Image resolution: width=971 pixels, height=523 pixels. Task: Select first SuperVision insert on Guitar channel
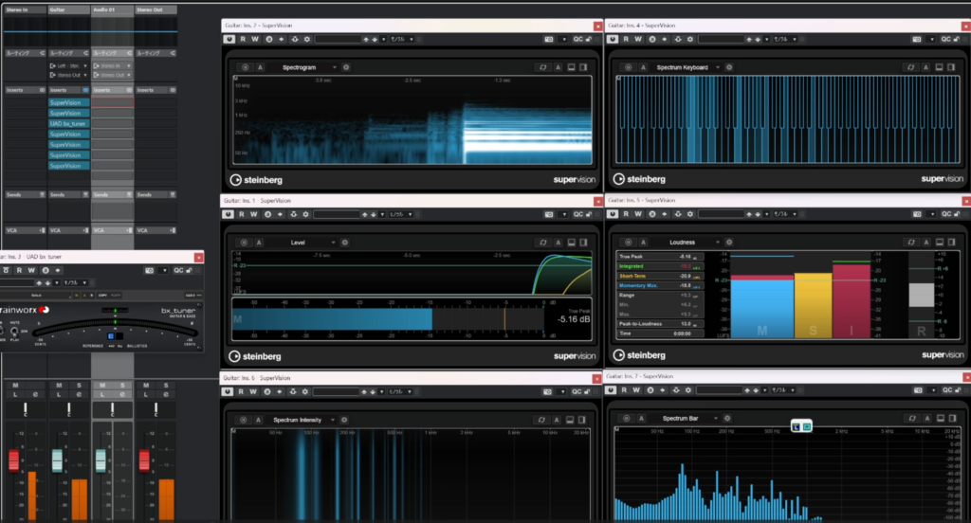[x=68, y=102]
